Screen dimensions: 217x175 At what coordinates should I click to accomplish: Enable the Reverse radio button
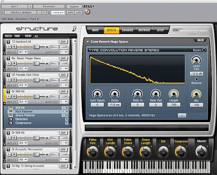[x=196, y=79]
